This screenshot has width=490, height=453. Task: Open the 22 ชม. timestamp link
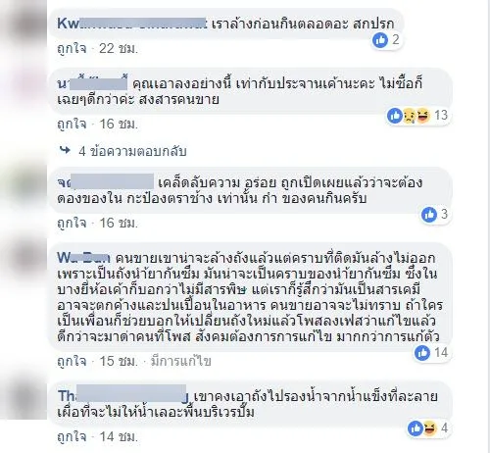click(x=119, y=49)
